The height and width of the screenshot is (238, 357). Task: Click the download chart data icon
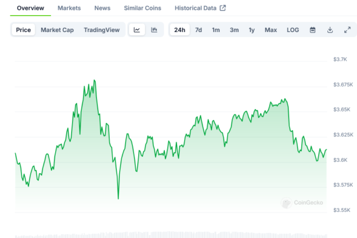tap(330, 30)
